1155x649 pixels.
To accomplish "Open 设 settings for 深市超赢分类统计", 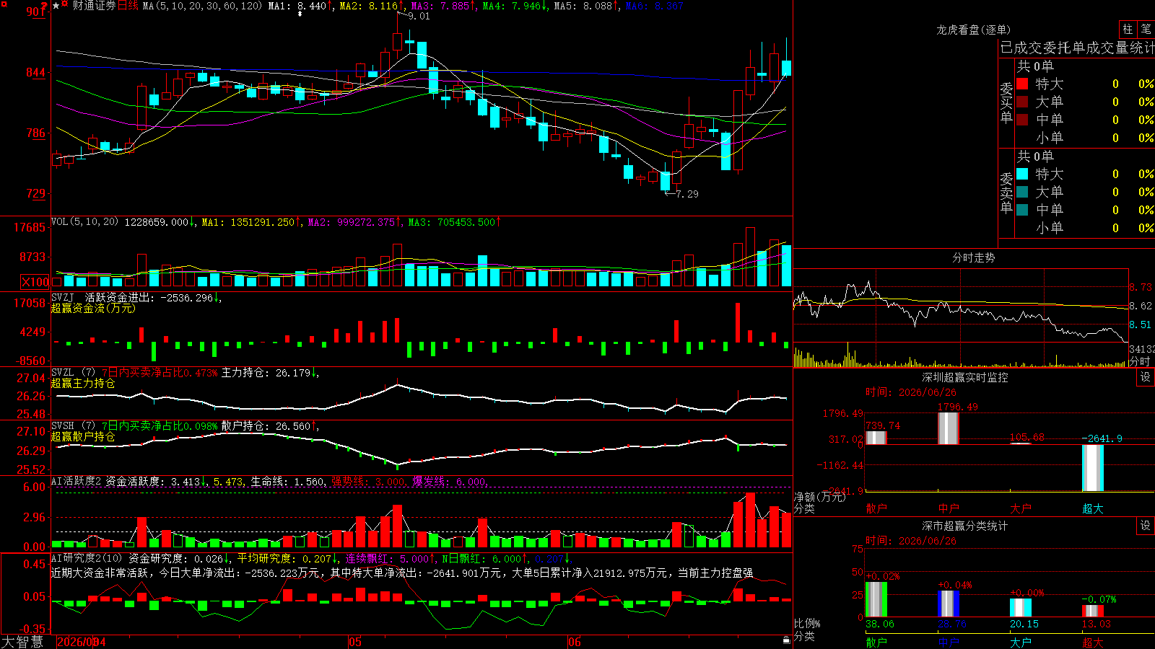I will [1146, 526].
